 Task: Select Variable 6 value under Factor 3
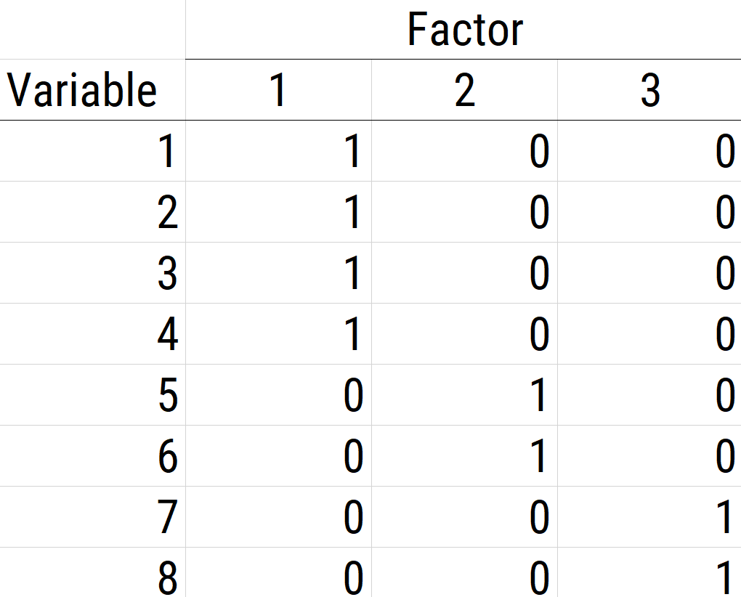pyautogui.click(x=725, y=457)
